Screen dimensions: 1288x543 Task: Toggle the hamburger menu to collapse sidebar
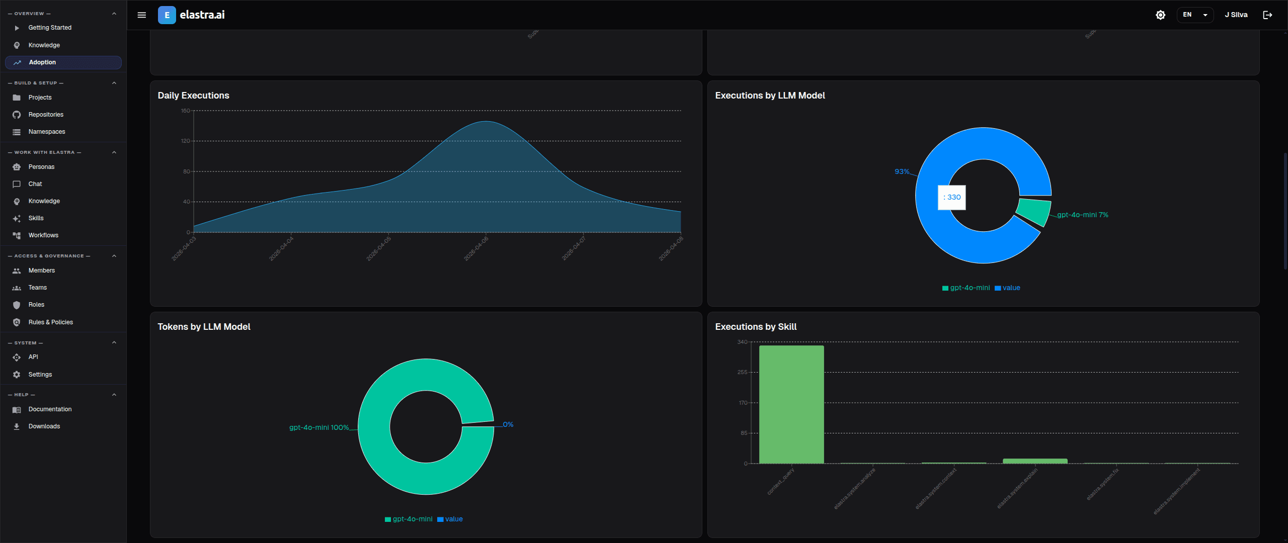click(141, 15)
